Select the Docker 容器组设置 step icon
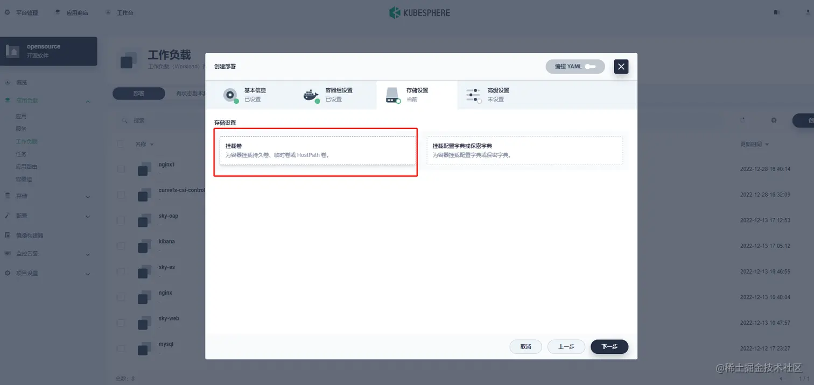 tap(311, 95)
